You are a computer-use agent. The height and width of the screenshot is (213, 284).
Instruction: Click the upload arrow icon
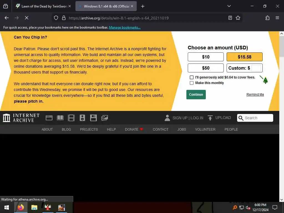[x=210, y=118]
